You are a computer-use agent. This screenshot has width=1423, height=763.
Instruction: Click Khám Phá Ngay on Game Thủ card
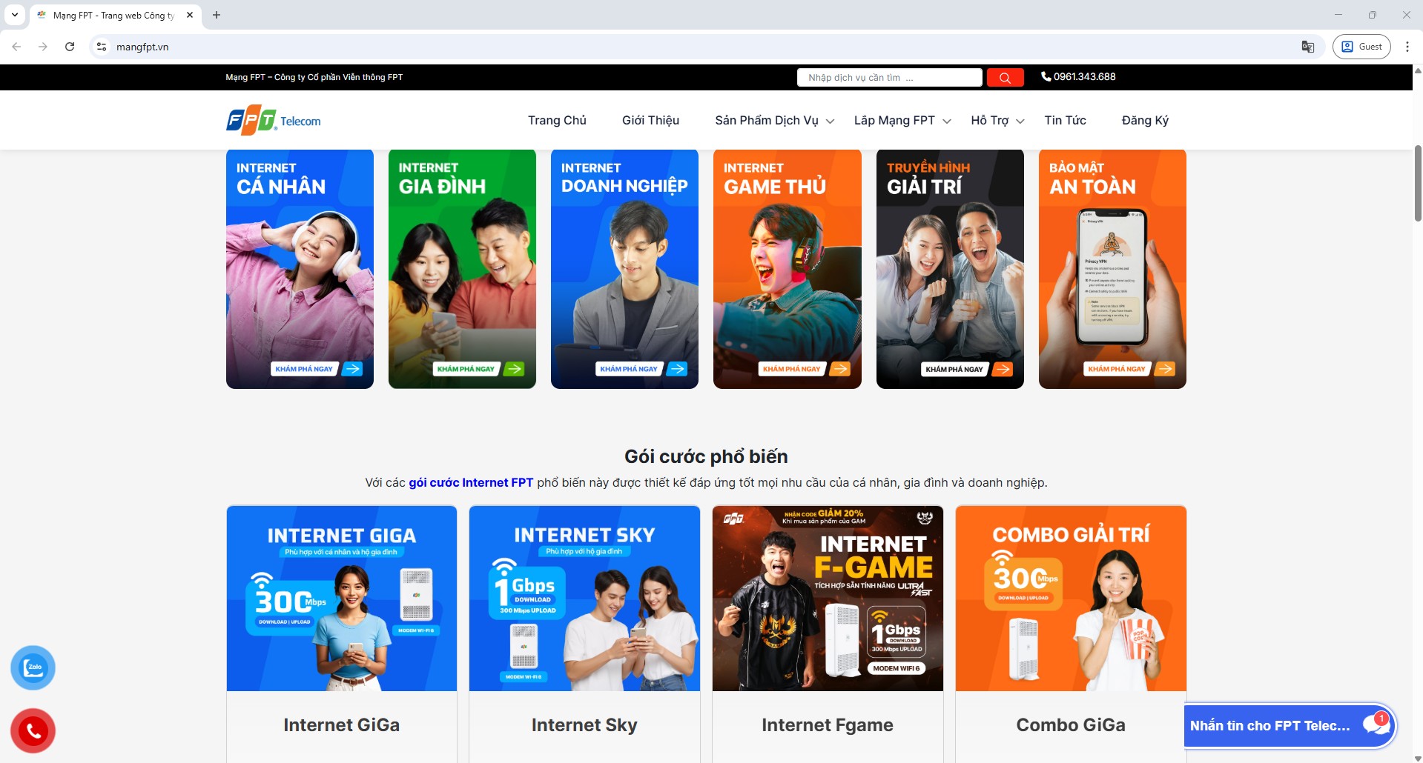point(792,369)
